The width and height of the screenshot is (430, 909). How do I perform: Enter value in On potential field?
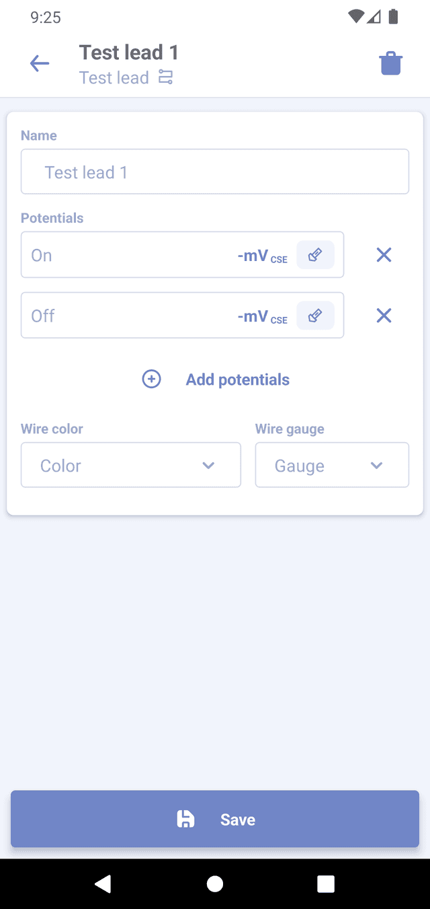(x=128, y=255)
